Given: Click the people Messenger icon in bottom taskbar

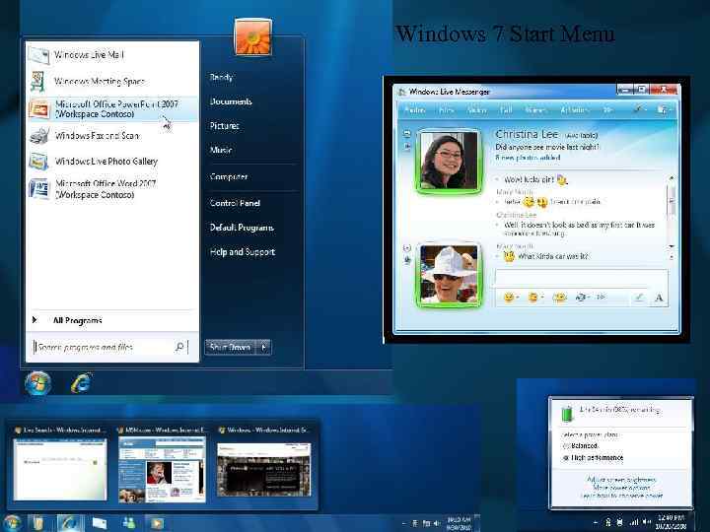Looking at the screenshot, I should coord(128,523).
